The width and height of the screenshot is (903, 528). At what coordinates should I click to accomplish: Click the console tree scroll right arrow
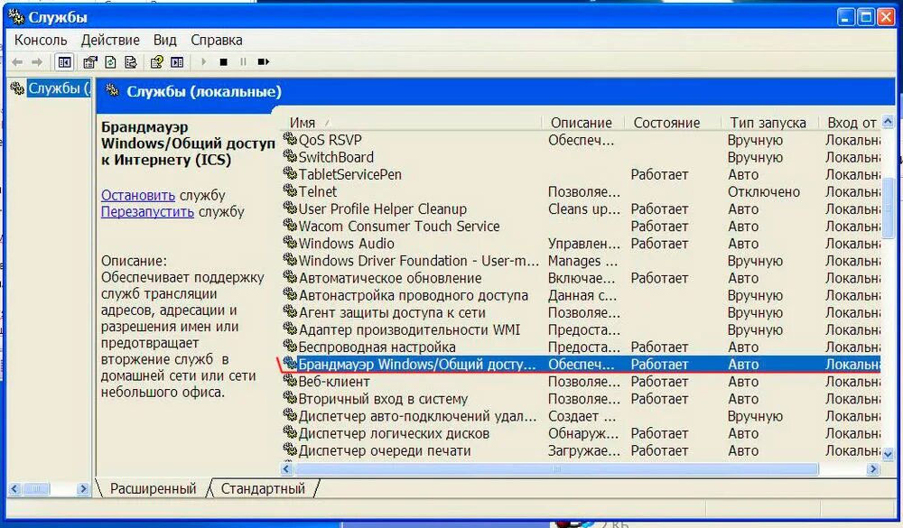coord(83,489)
